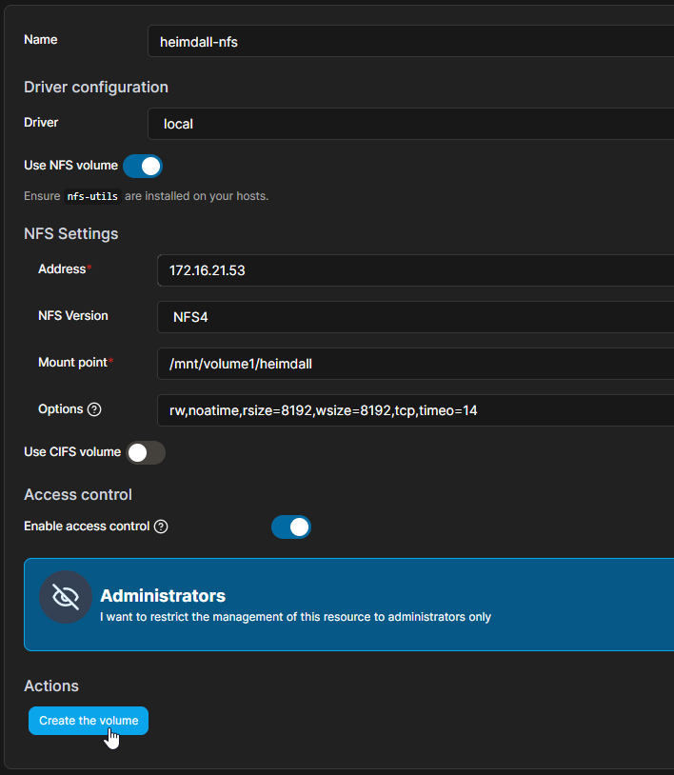Click the nfs-utils code snippet
Image resolution: width=674 pixels, height=775 pixels.
pos(92,196)
